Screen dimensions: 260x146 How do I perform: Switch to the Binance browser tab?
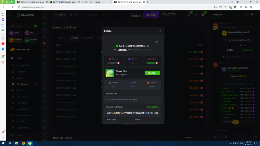pyautogui.click(x=96, y=2)
